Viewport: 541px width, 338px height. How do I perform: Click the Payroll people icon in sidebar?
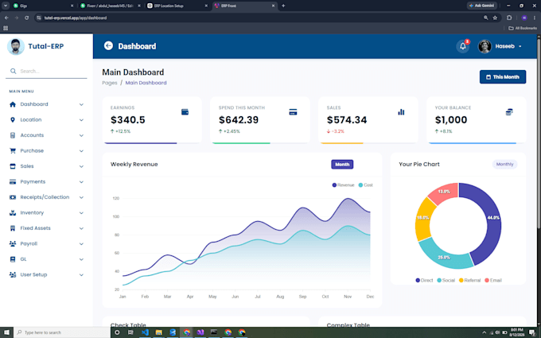pos(13,244)
